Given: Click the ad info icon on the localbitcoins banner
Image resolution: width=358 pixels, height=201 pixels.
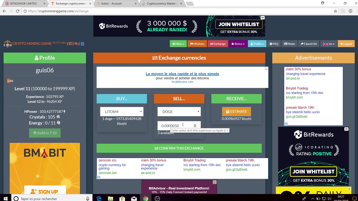Looking at the screenshot, I should (266, 68).
